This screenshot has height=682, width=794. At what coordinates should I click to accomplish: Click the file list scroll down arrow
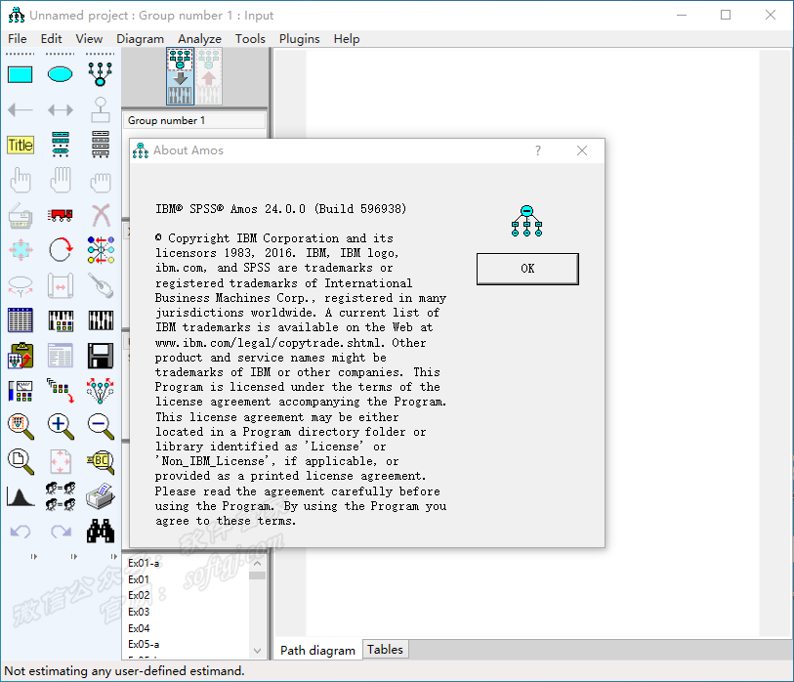(257, 651)
